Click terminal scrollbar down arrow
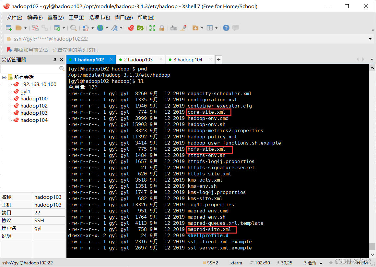This screenshot has height=267, width=376. (x=372, y=255)
